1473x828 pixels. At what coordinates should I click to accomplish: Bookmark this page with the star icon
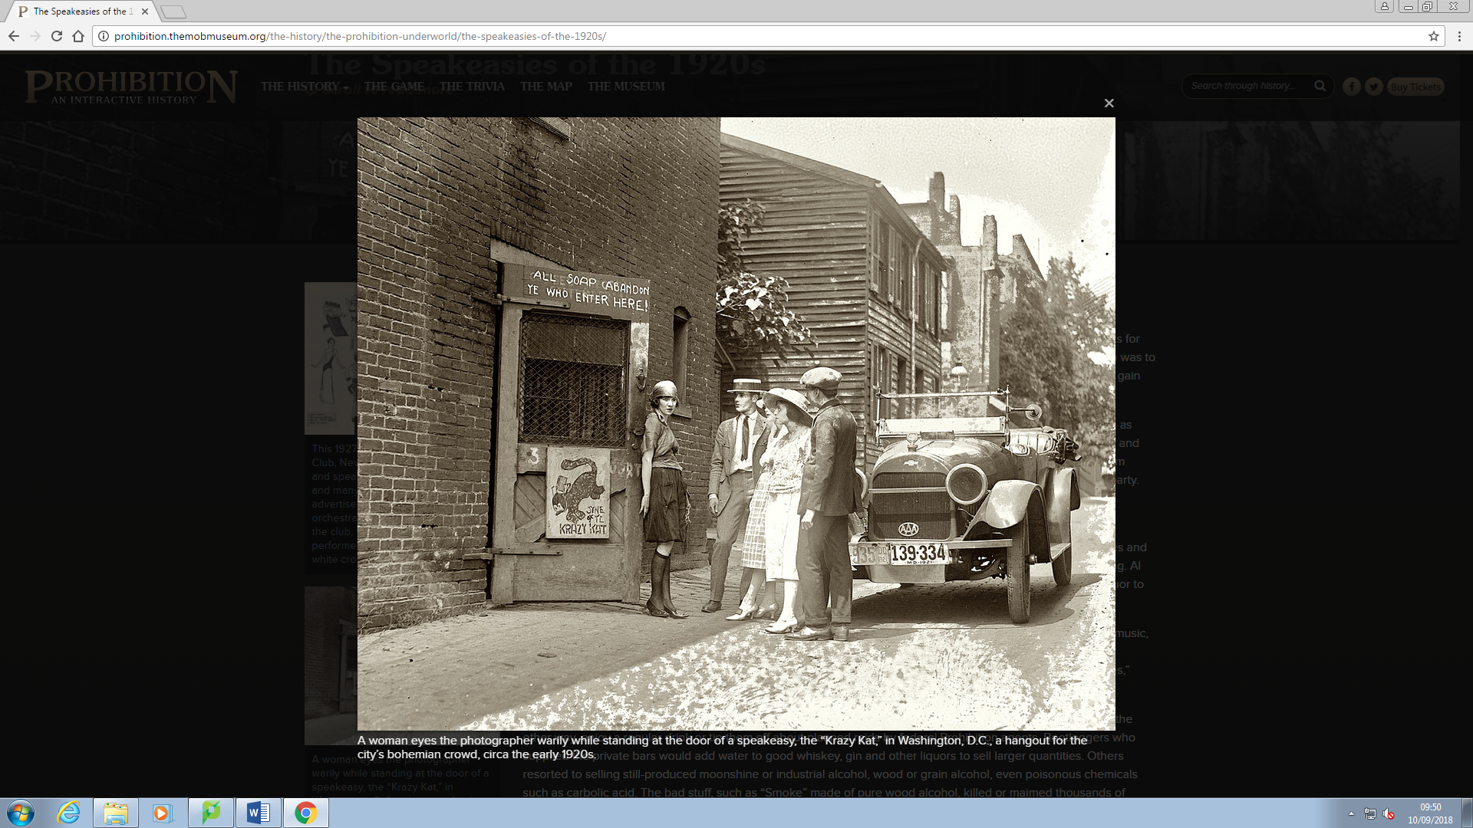1433,36
